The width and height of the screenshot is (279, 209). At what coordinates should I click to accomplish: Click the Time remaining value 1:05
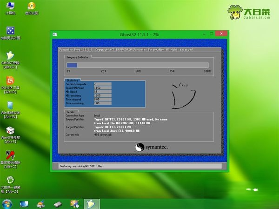[x=103, y=103]
